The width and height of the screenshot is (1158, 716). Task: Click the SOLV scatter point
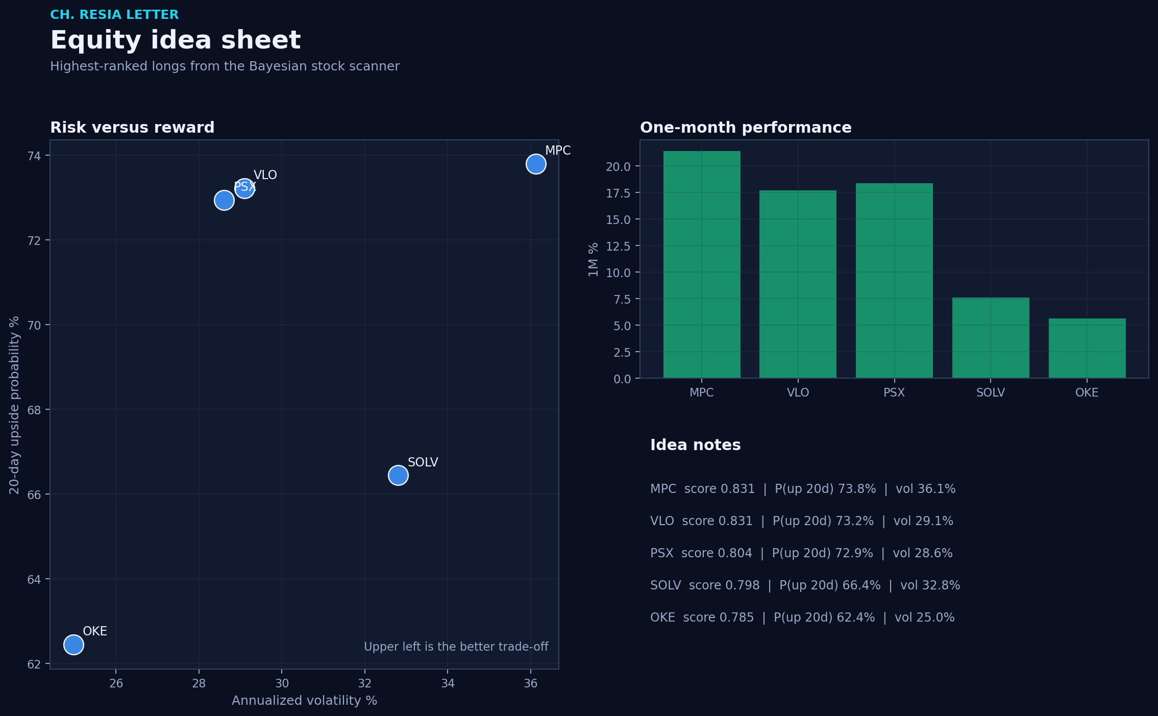coord(398,475)
